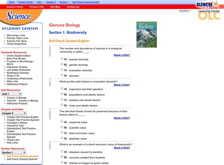The image size is (224, 165).
Task: Open Vocabulary eFlashcards
Action: click(20, 79)
